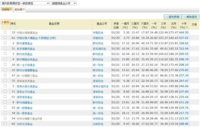The height and width of the screenshot is (127, 201).
Task: Open the 國內股票開放型一般股票型 fund type dropdown
Action: tap(25, 3)
